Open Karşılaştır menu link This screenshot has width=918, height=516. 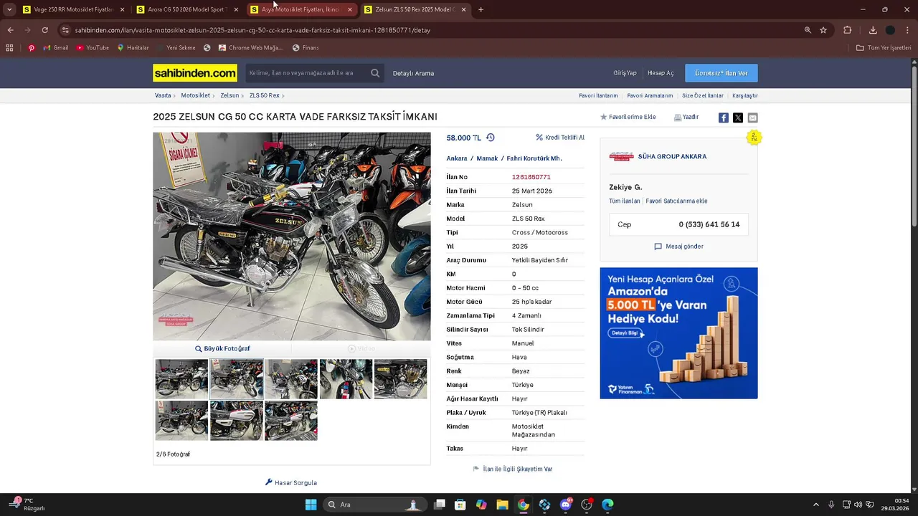tap(744, 95)
